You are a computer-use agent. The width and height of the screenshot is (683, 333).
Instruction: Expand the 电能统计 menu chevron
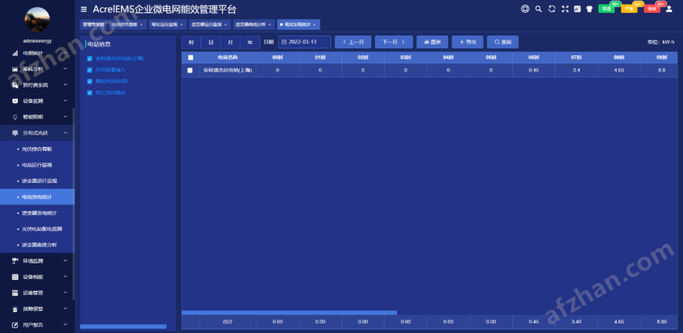(x=66, y=53)
